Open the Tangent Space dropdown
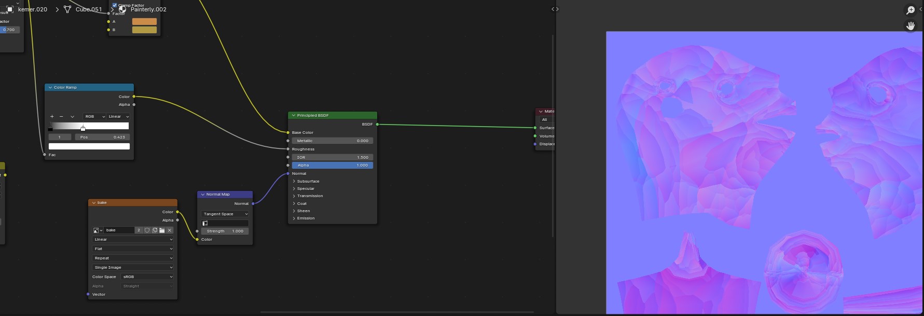This screenshot has height=316, width=924. 225,214
